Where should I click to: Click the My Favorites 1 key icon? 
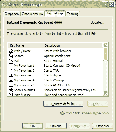pos(11,65)
